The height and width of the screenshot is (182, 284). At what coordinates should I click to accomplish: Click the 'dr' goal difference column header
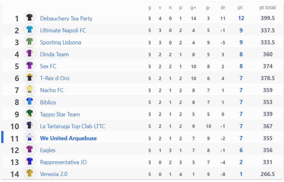(223, 8)
